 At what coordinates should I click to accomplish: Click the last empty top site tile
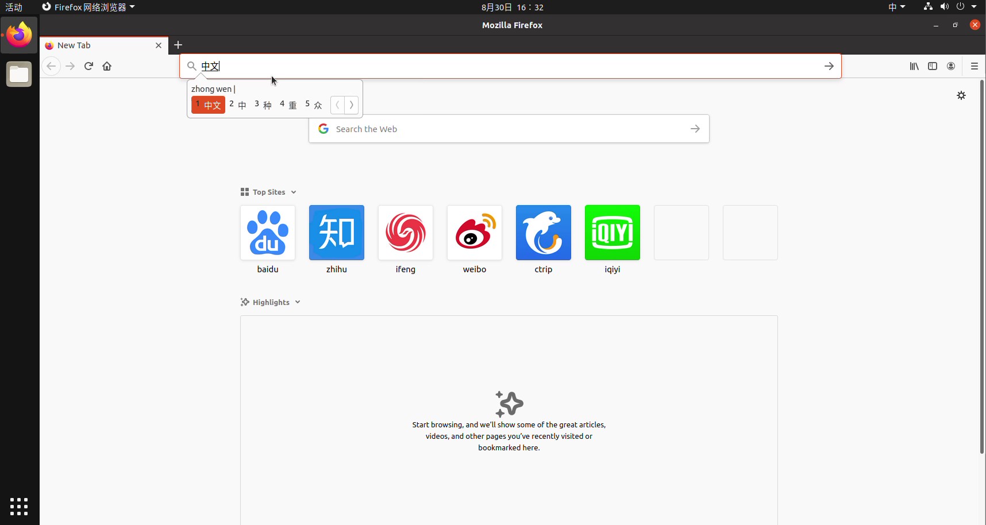[x=750, y=233]
